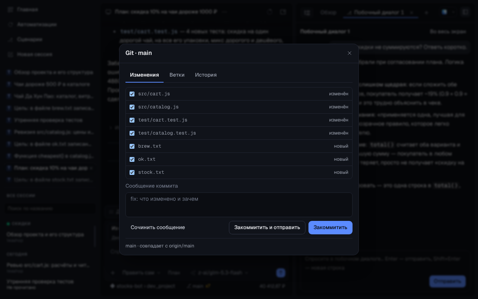The image size is (478, 299).
Task: Close the Git main dialog
Action: (350, 53)
